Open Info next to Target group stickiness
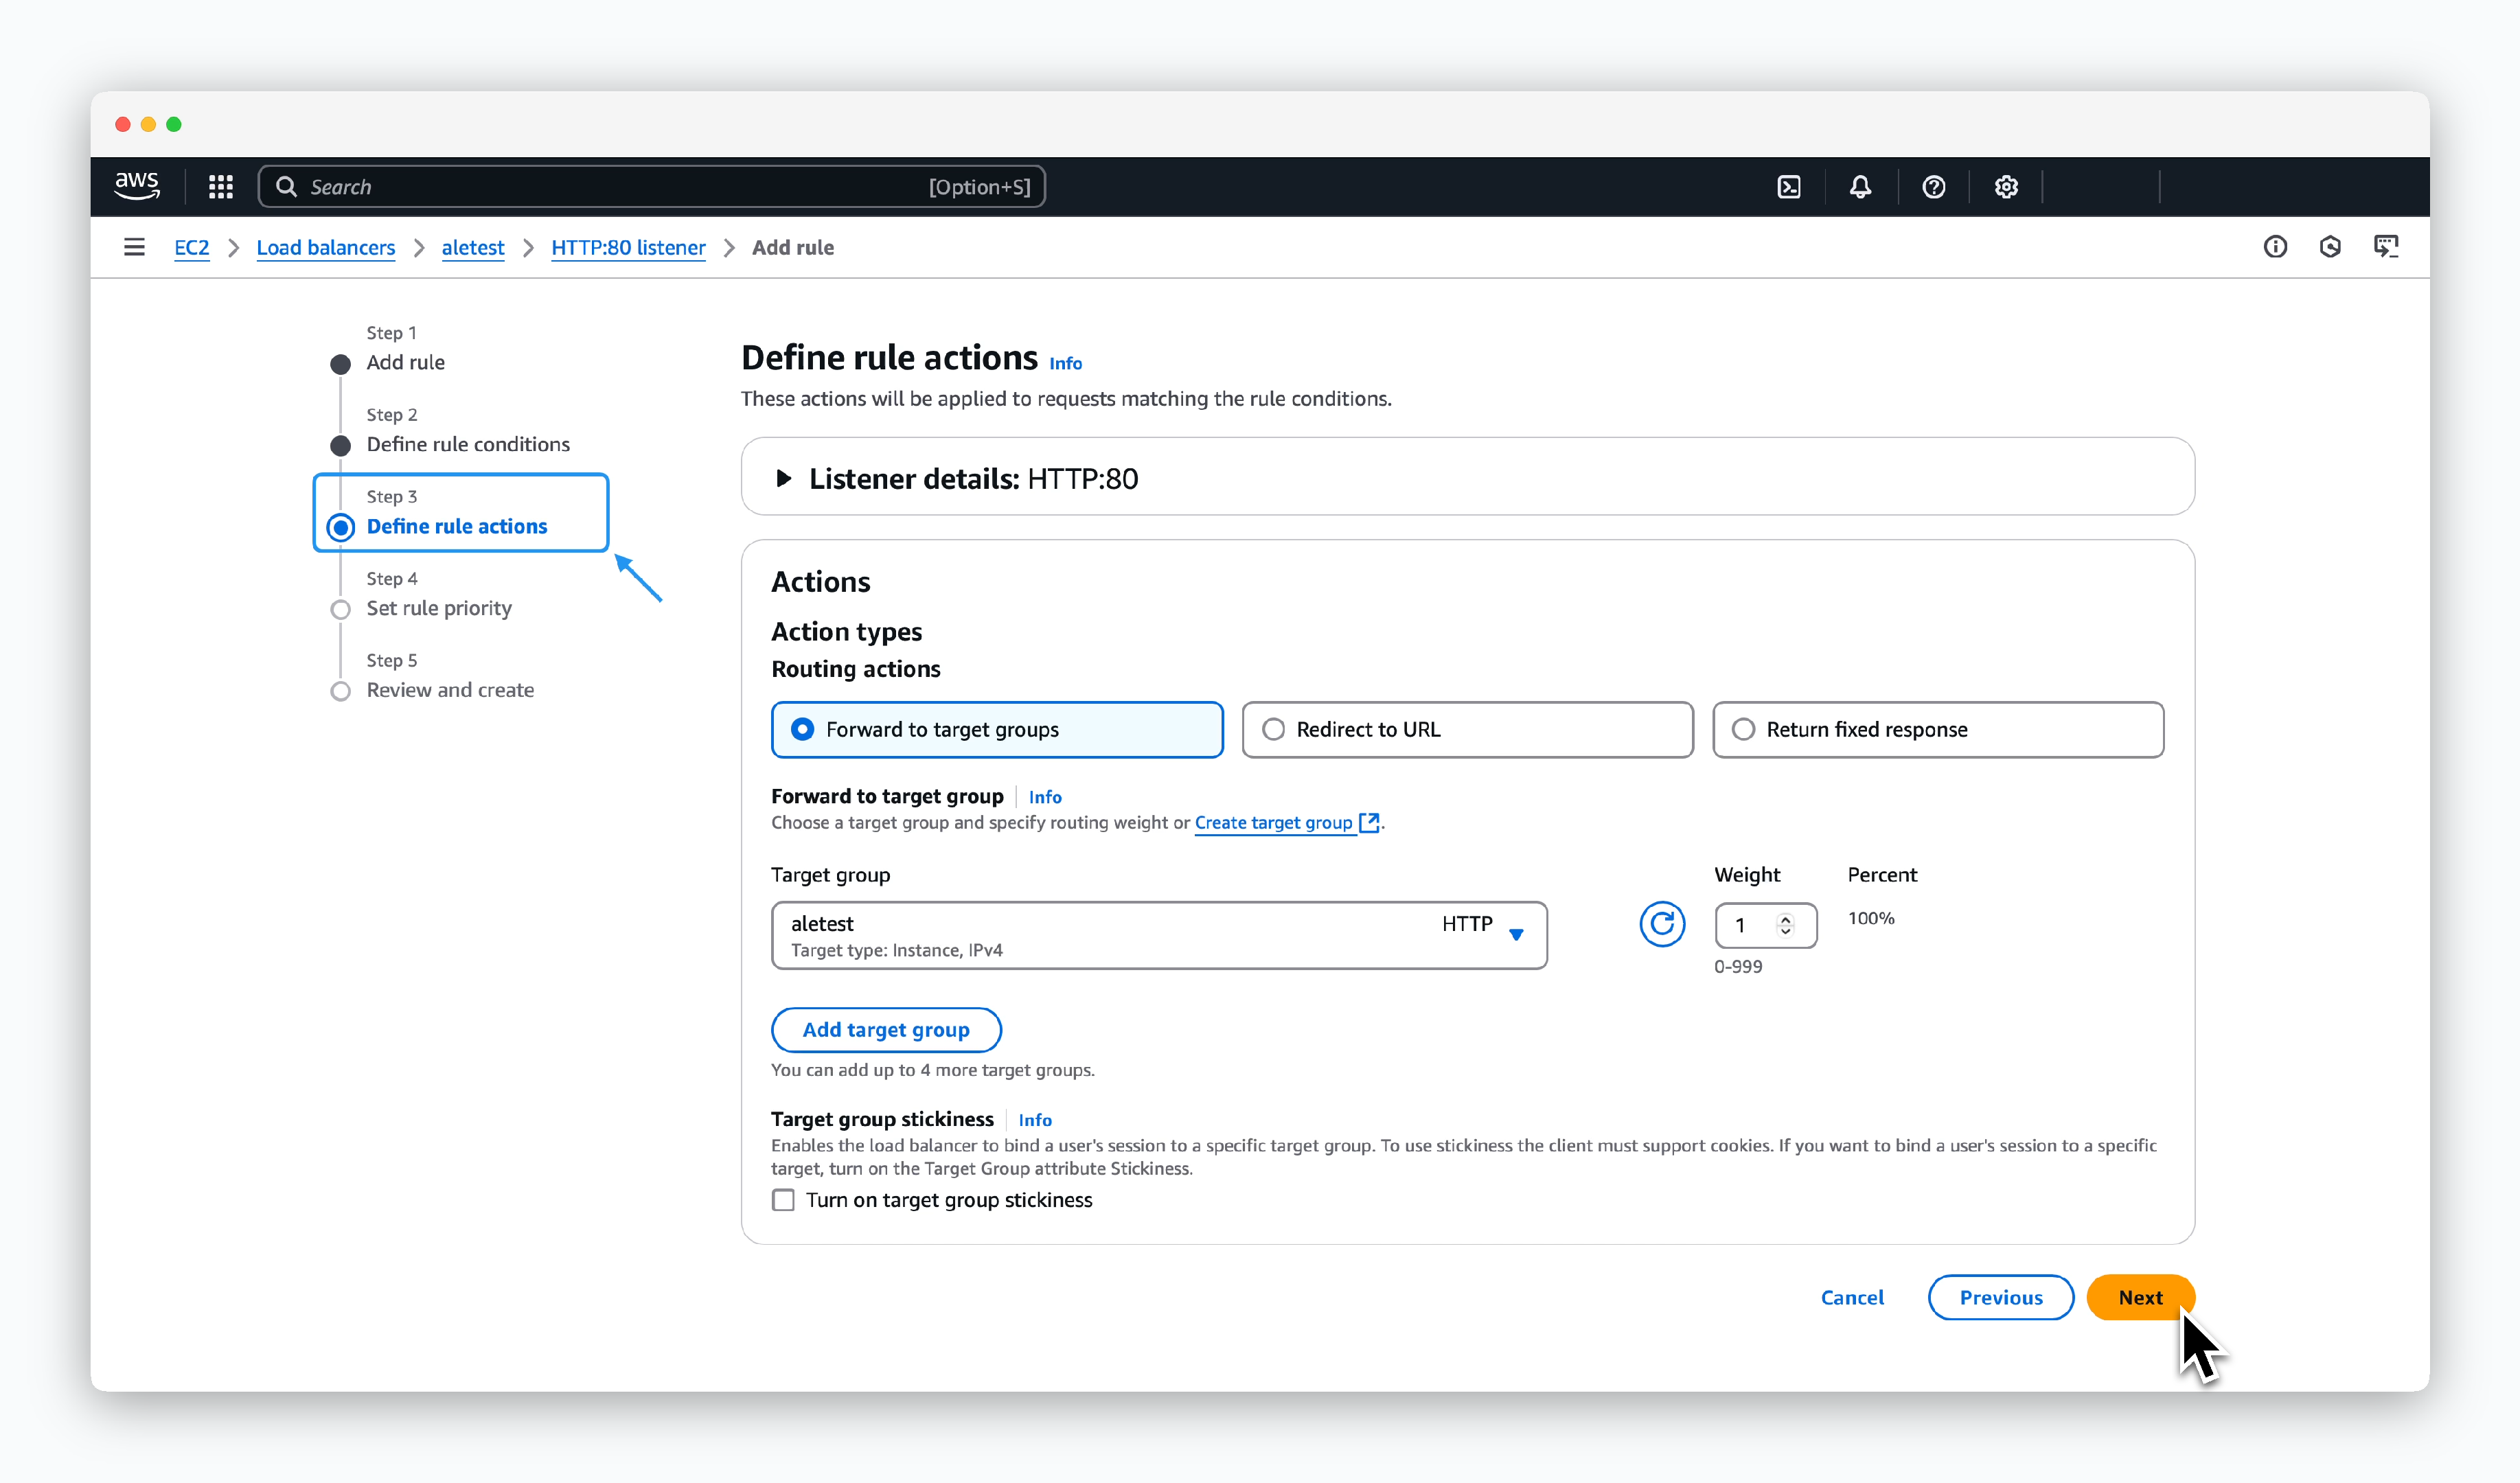 [1035, 1120]
